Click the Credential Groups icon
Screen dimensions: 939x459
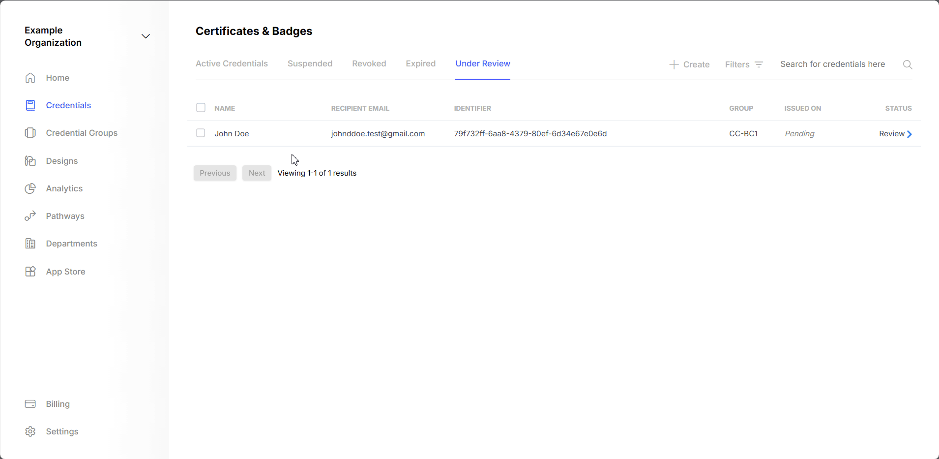pos(30,132)
